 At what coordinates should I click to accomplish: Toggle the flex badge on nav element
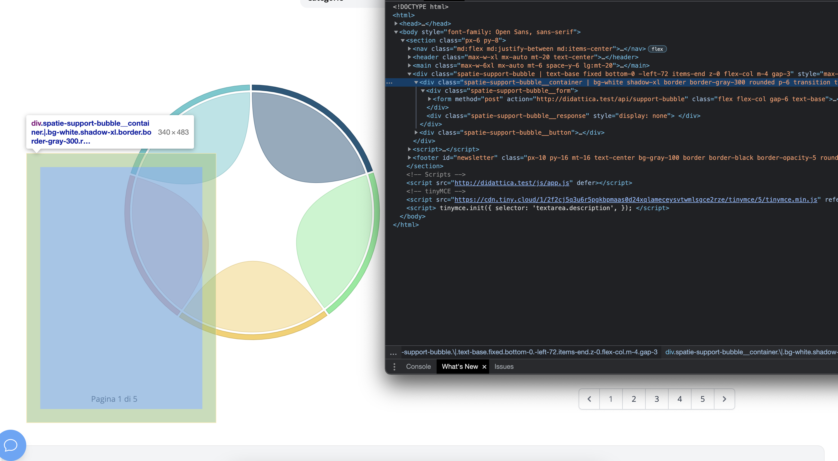point(657,49)
